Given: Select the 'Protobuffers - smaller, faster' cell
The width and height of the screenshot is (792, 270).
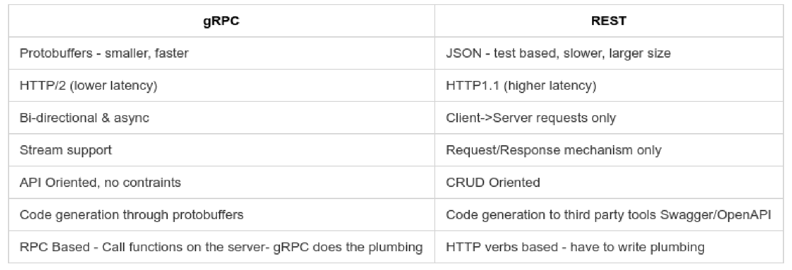Looking at the screenshot, I should tap(222, 53).
